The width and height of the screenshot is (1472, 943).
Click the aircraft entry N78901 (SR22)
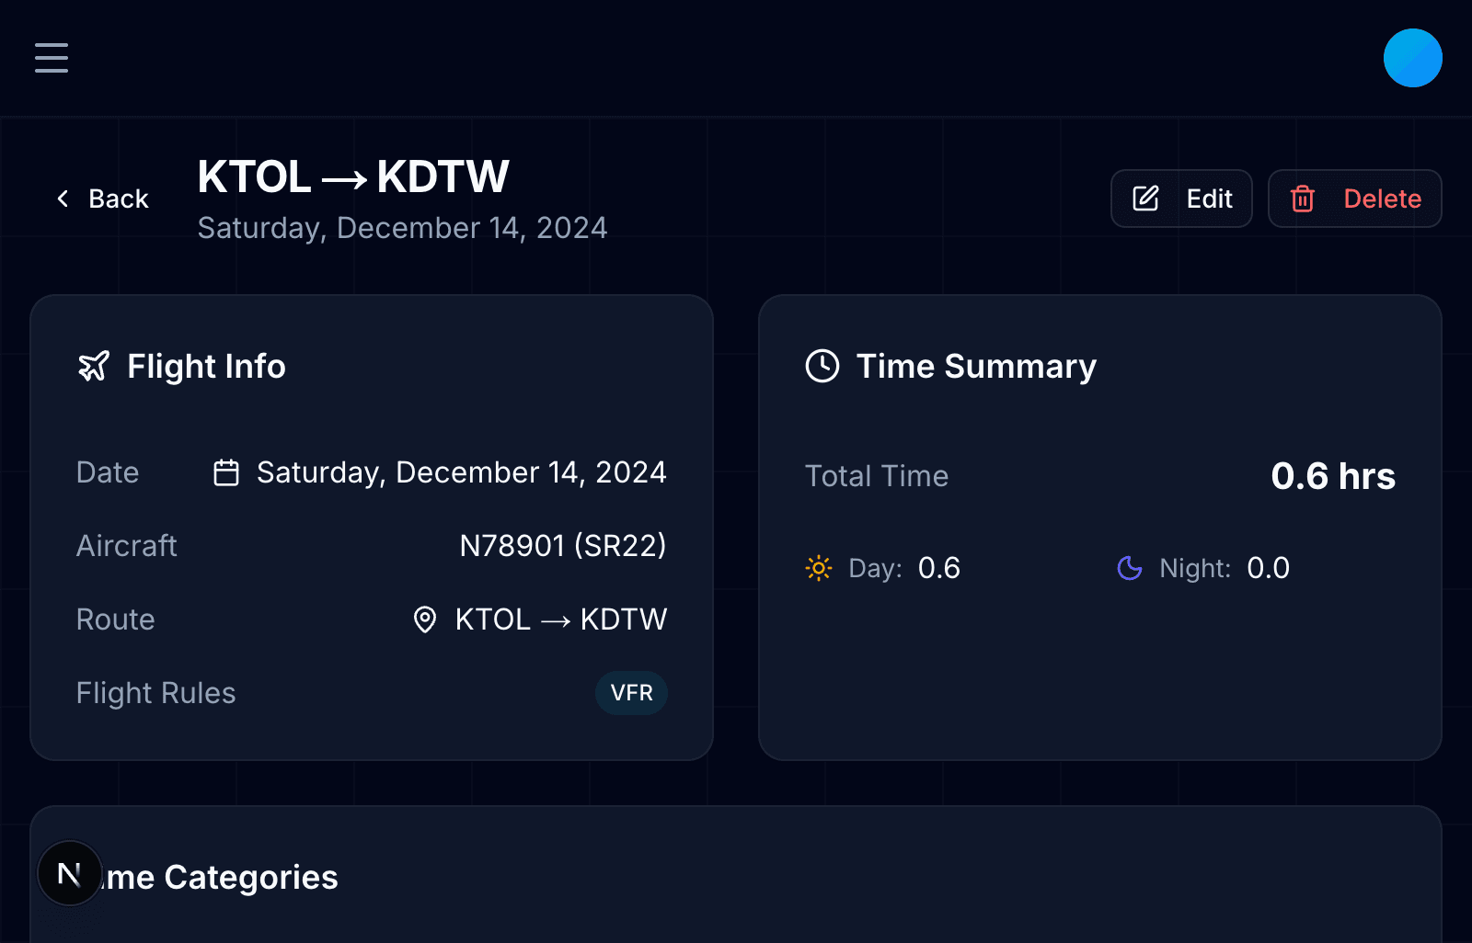[563, 545]
